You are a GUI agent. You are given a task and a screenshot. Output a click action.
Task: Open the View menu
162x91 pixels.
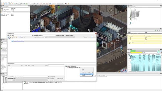click(6, 2)
